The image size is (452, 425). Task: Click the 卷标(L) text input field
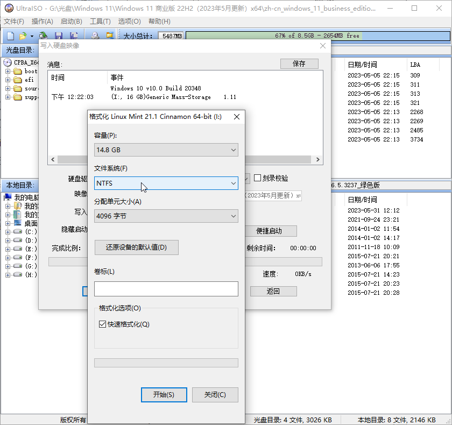[166, 289]
